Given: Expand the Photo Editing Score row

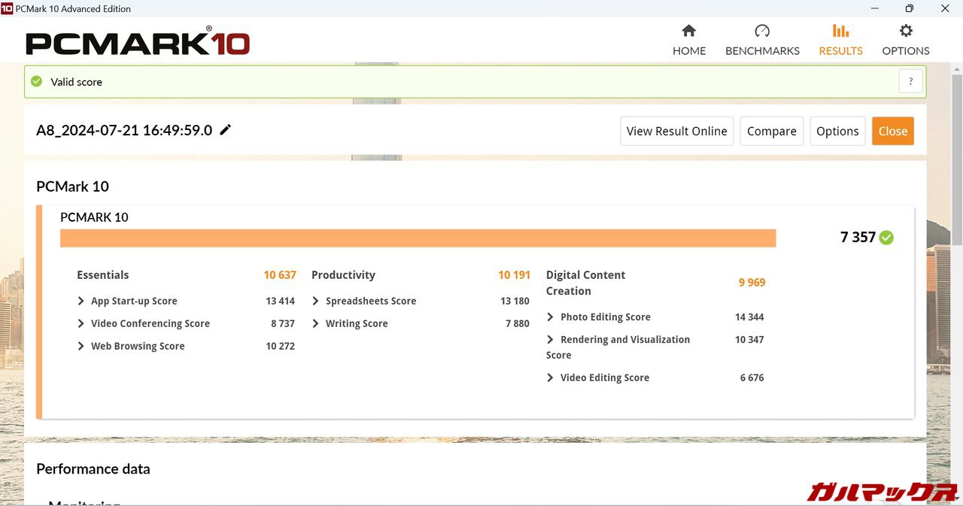Looking at the screenshot, I should pyautogui.click(x=550, y=317).
